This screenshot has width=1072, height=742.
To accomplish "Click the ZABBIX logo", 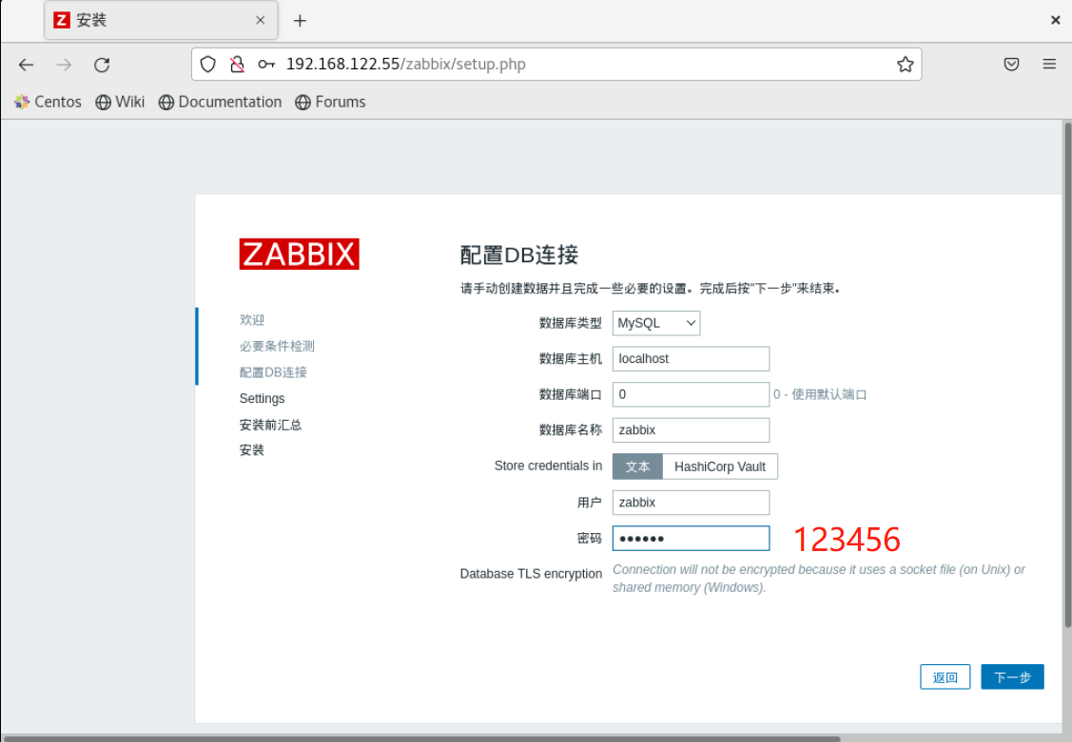I will pyautogui.click(x=299, y=254).
